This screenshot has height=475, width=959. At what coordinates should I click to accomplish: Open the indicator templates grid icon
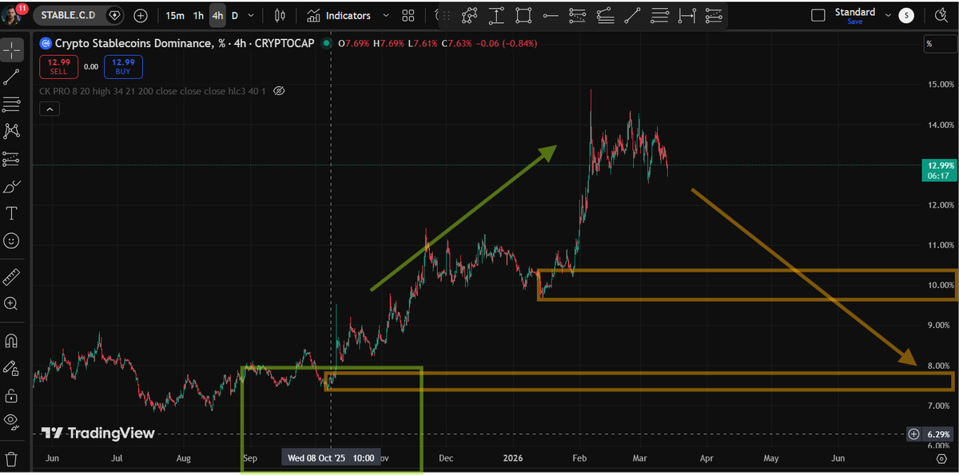pos(408,15)
